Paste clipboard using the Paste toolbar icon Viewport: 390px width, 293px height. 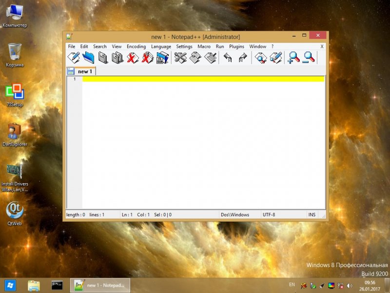tap(211, 58)
